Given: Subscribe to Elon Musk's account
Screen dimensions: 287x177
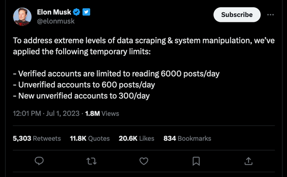Looking at the screenshot, I should point(237,15).
